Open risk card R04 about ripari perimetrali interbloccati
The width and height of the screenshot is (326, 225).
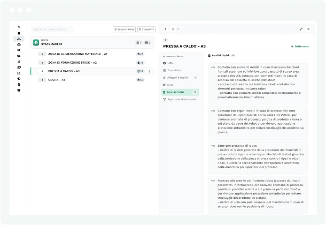click(258, 195)
